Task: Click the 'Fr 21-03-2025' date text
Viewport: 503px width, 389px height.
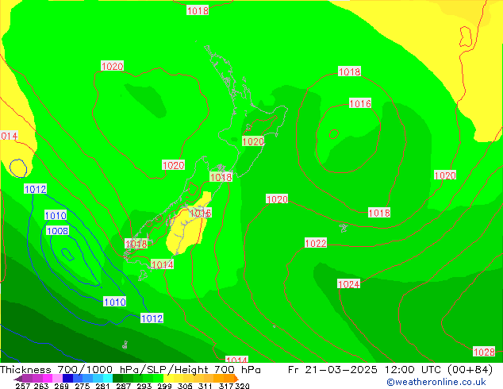Action: (x=332, y=370)
